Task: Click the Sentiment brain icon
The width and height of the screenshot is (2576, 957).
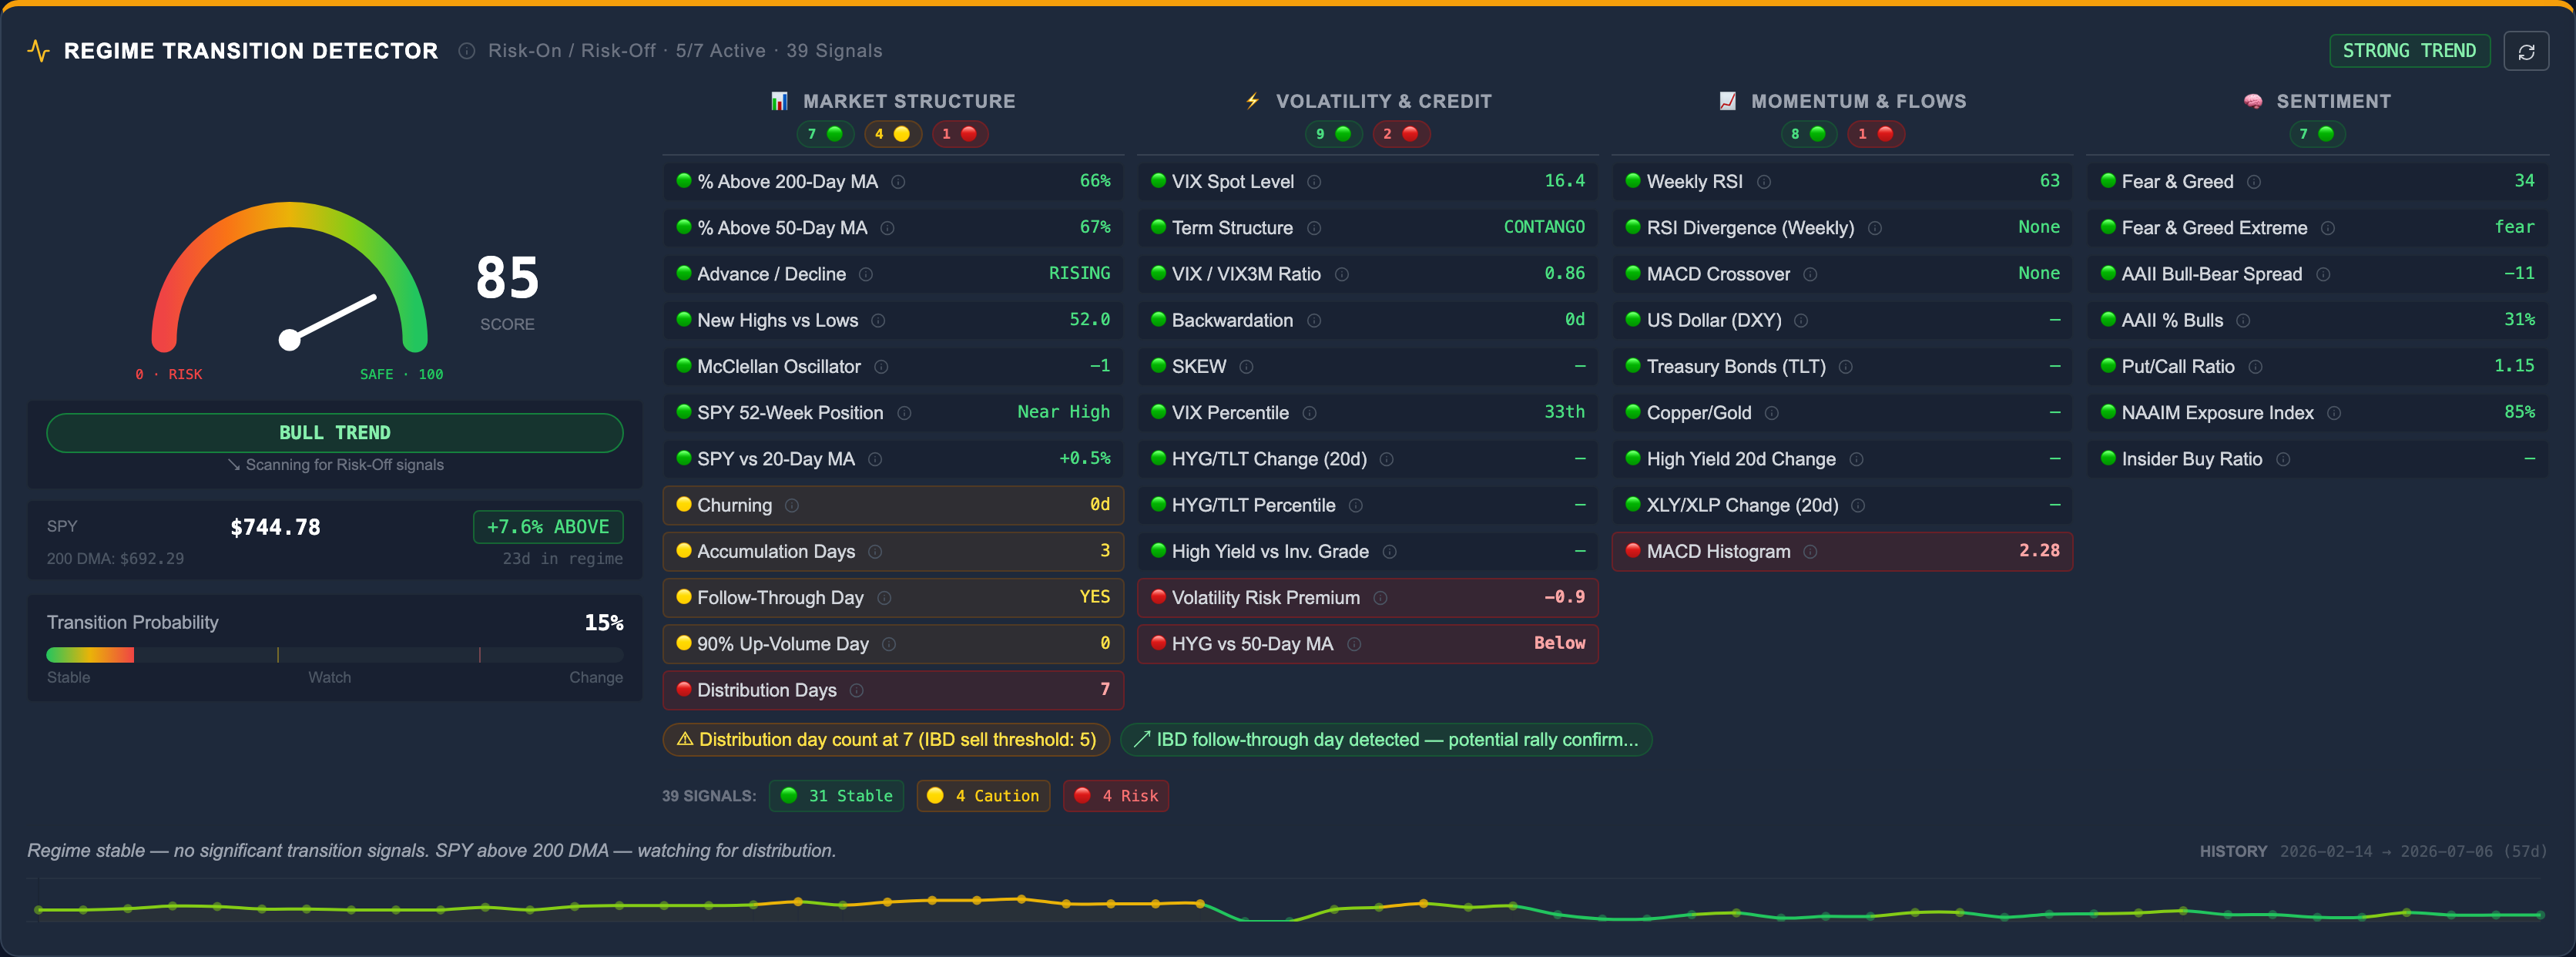Action: point(2252,101)
